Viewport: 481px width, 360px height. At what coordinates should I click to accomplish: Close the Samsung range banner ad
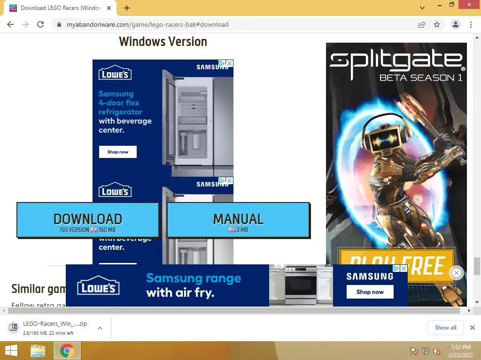(404, 268)
